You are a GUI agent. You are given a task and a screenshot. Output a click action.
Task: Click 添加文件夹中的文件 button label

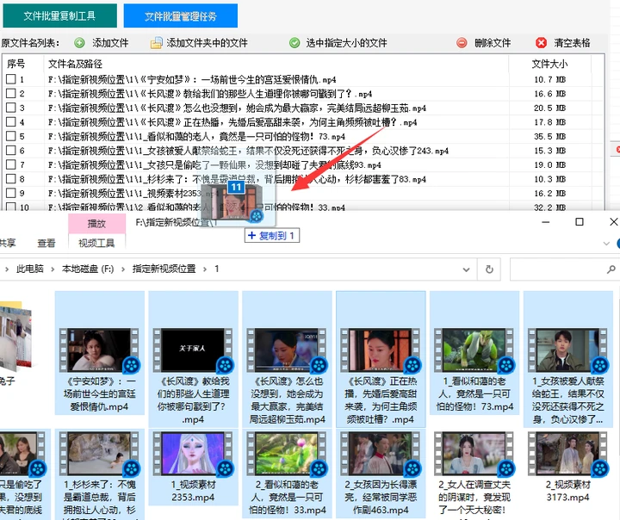click(207, 43)
